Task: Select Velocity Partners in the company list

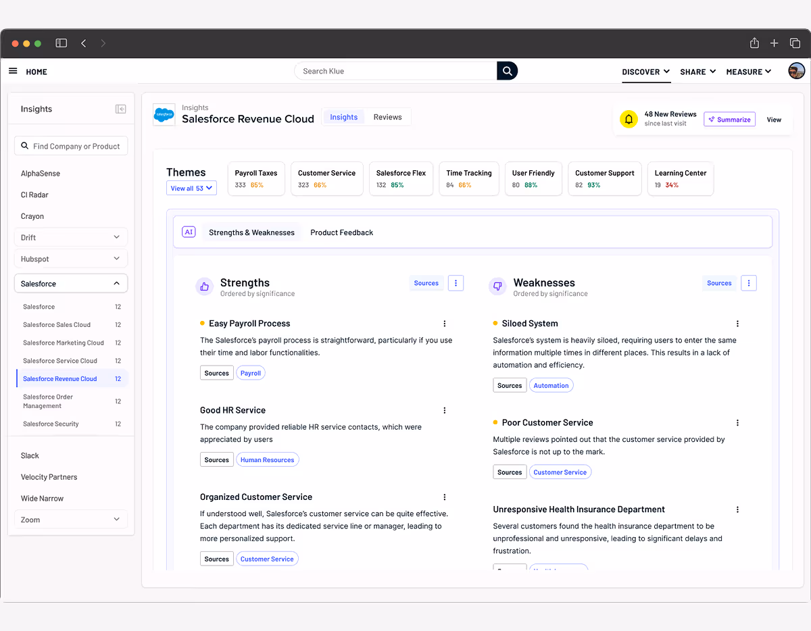Action: tap(49, 477)
